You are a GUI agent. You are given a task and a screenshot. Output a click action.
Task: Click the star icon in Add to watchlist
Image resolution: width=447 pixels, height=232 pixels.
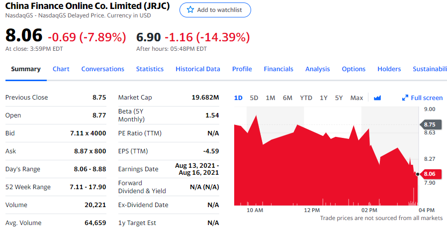190,9
